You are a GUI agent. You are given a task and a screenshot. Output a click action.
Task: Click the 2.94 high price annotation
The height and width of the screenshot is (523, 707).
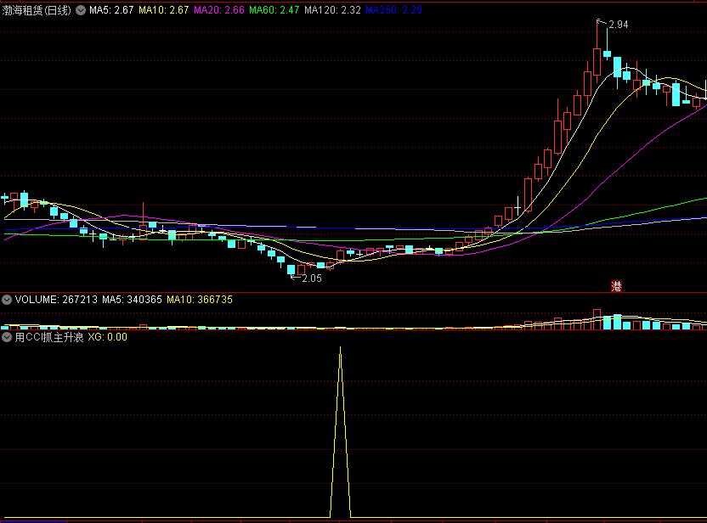[x=618, y=25]
